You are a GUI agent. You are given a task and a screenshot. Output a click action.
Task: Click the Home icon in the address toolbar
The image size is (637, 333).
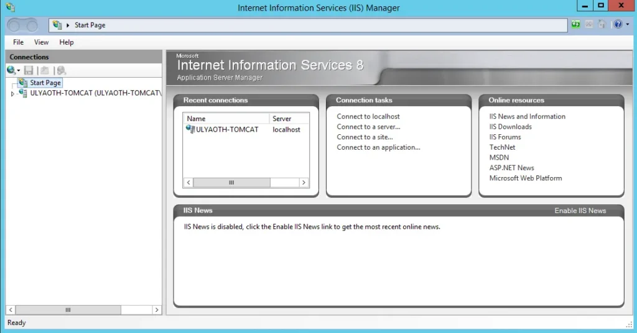[602, 25]
